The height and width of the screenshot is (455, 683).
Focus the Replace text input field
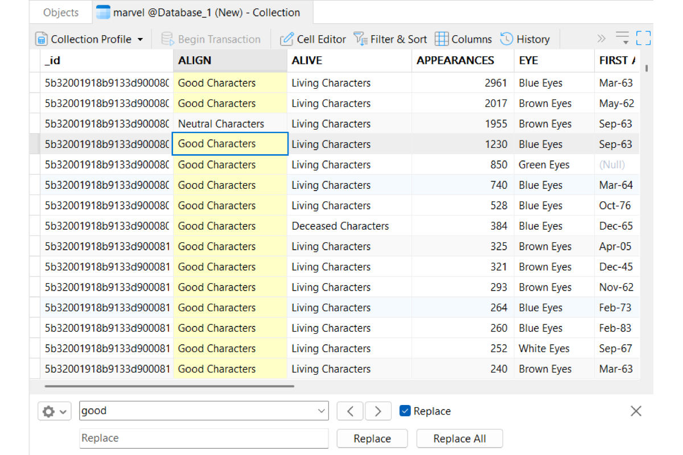204,438
